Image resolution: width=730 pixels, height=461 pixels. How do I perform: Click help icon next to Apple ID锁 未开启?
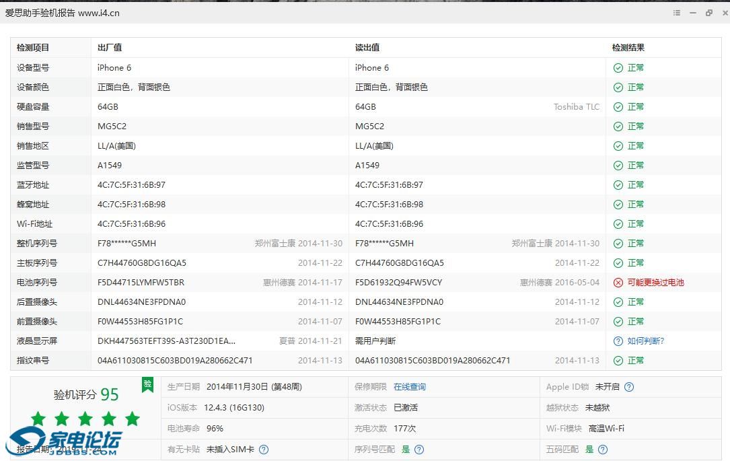(x=629, y=387)
